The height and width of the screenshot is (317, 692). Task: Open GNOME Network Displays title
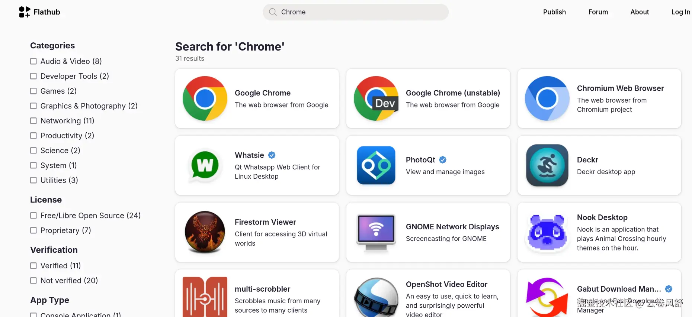tap(452, 227)
